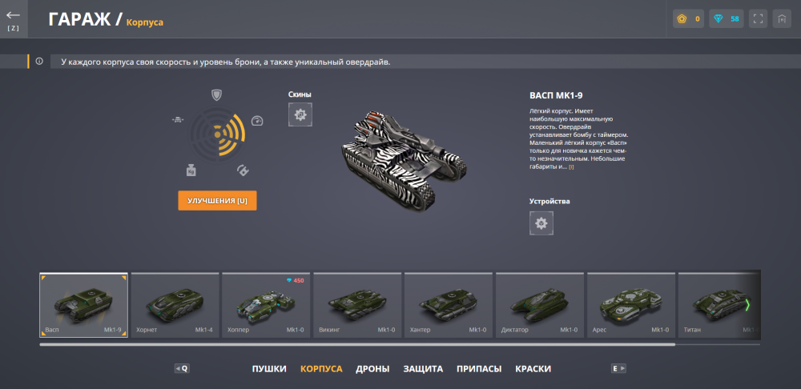
Task: Click the gold coins balance icon
Action: tap(682, 19)
